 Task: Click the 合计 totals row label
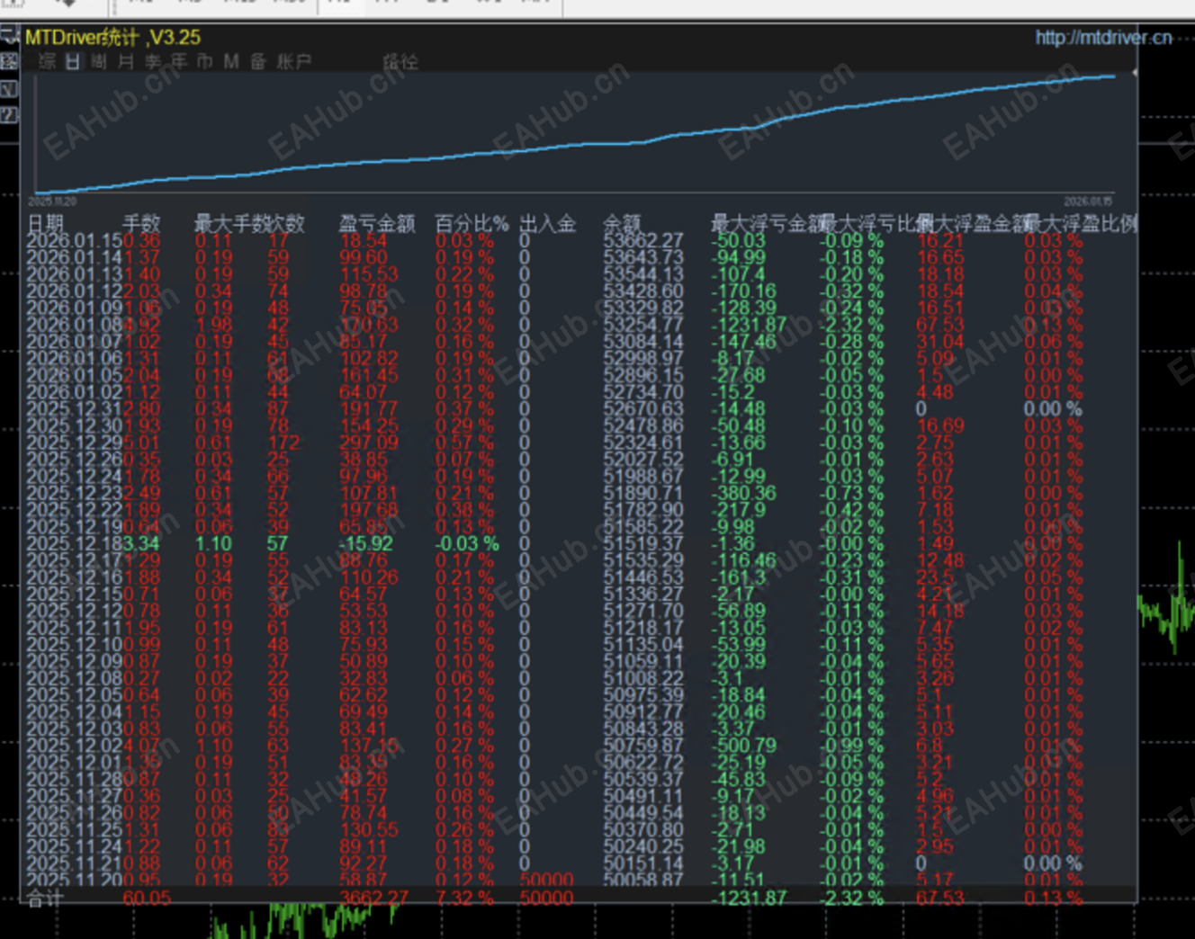46,898
